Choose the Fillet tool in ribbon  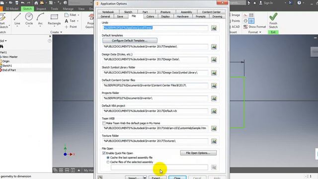(71, 15)
